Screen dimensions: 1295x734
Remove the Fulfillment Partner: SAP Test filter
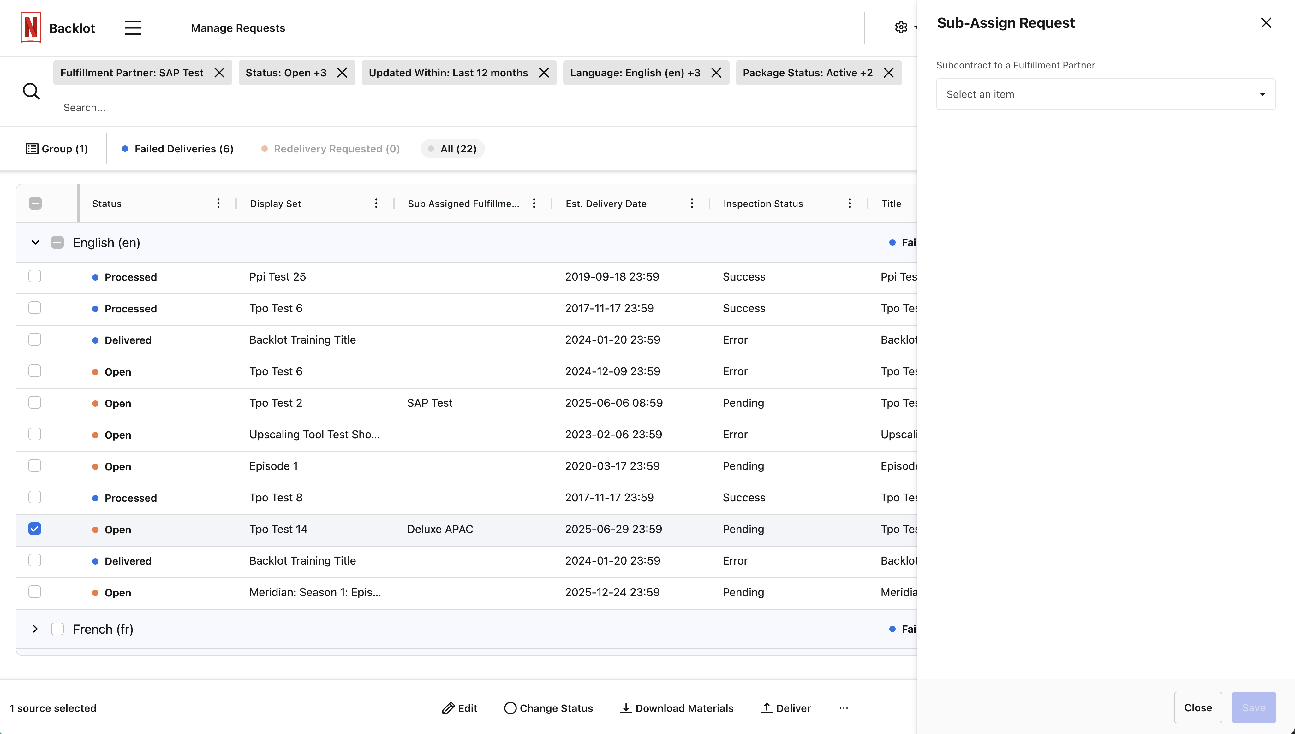pos(219,73)
